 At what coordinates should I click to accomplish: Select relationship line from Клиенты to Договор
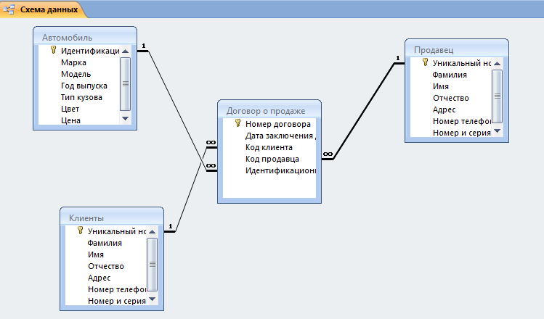191,189
